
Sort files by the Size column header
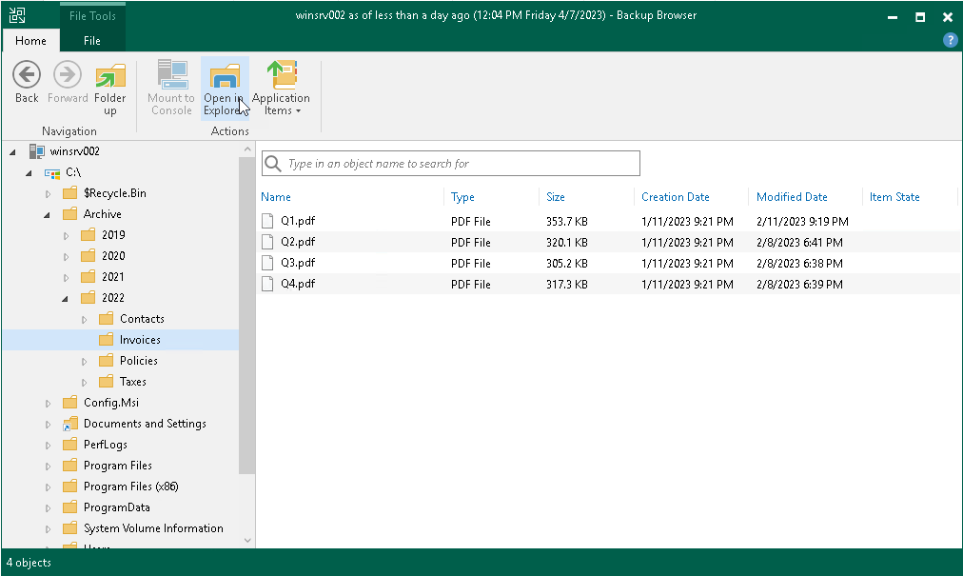click(555, 197)
